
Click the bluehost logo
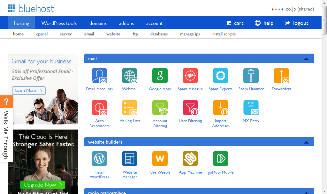[x=31, y=9]
